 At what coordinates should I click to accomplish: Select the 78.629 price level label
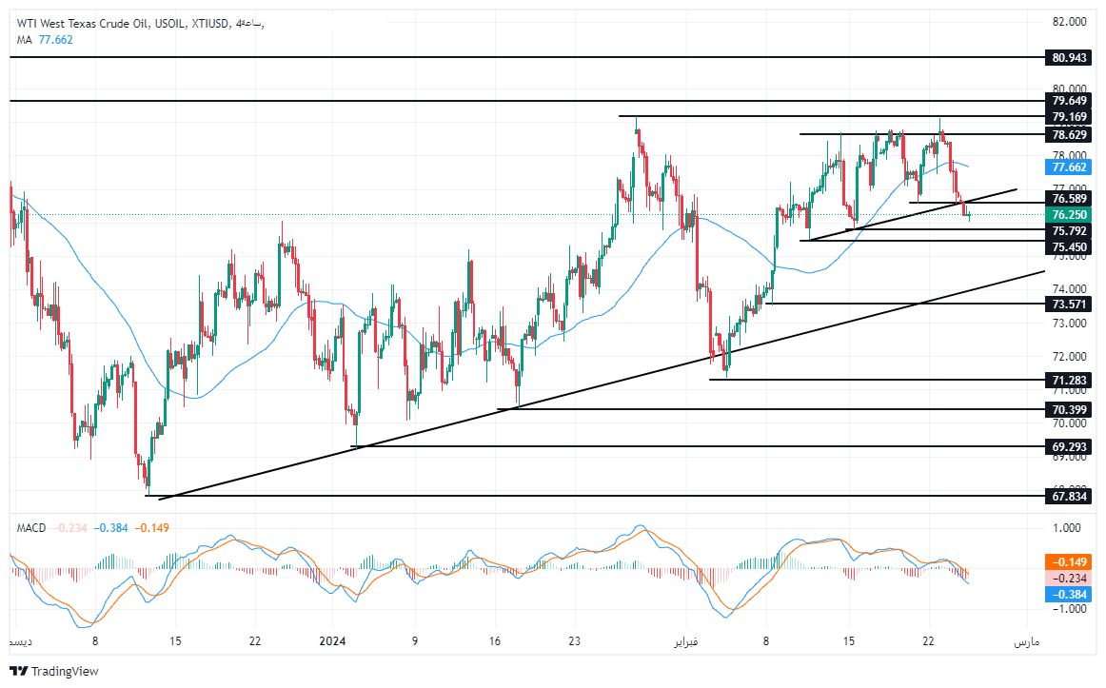coord(1069,134)
